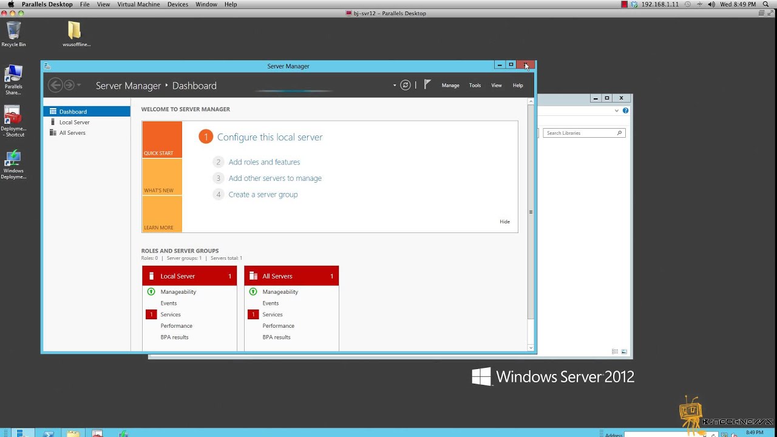Select the LEARN MORE tile
This screenshot has width=777, height=437.
162,214
